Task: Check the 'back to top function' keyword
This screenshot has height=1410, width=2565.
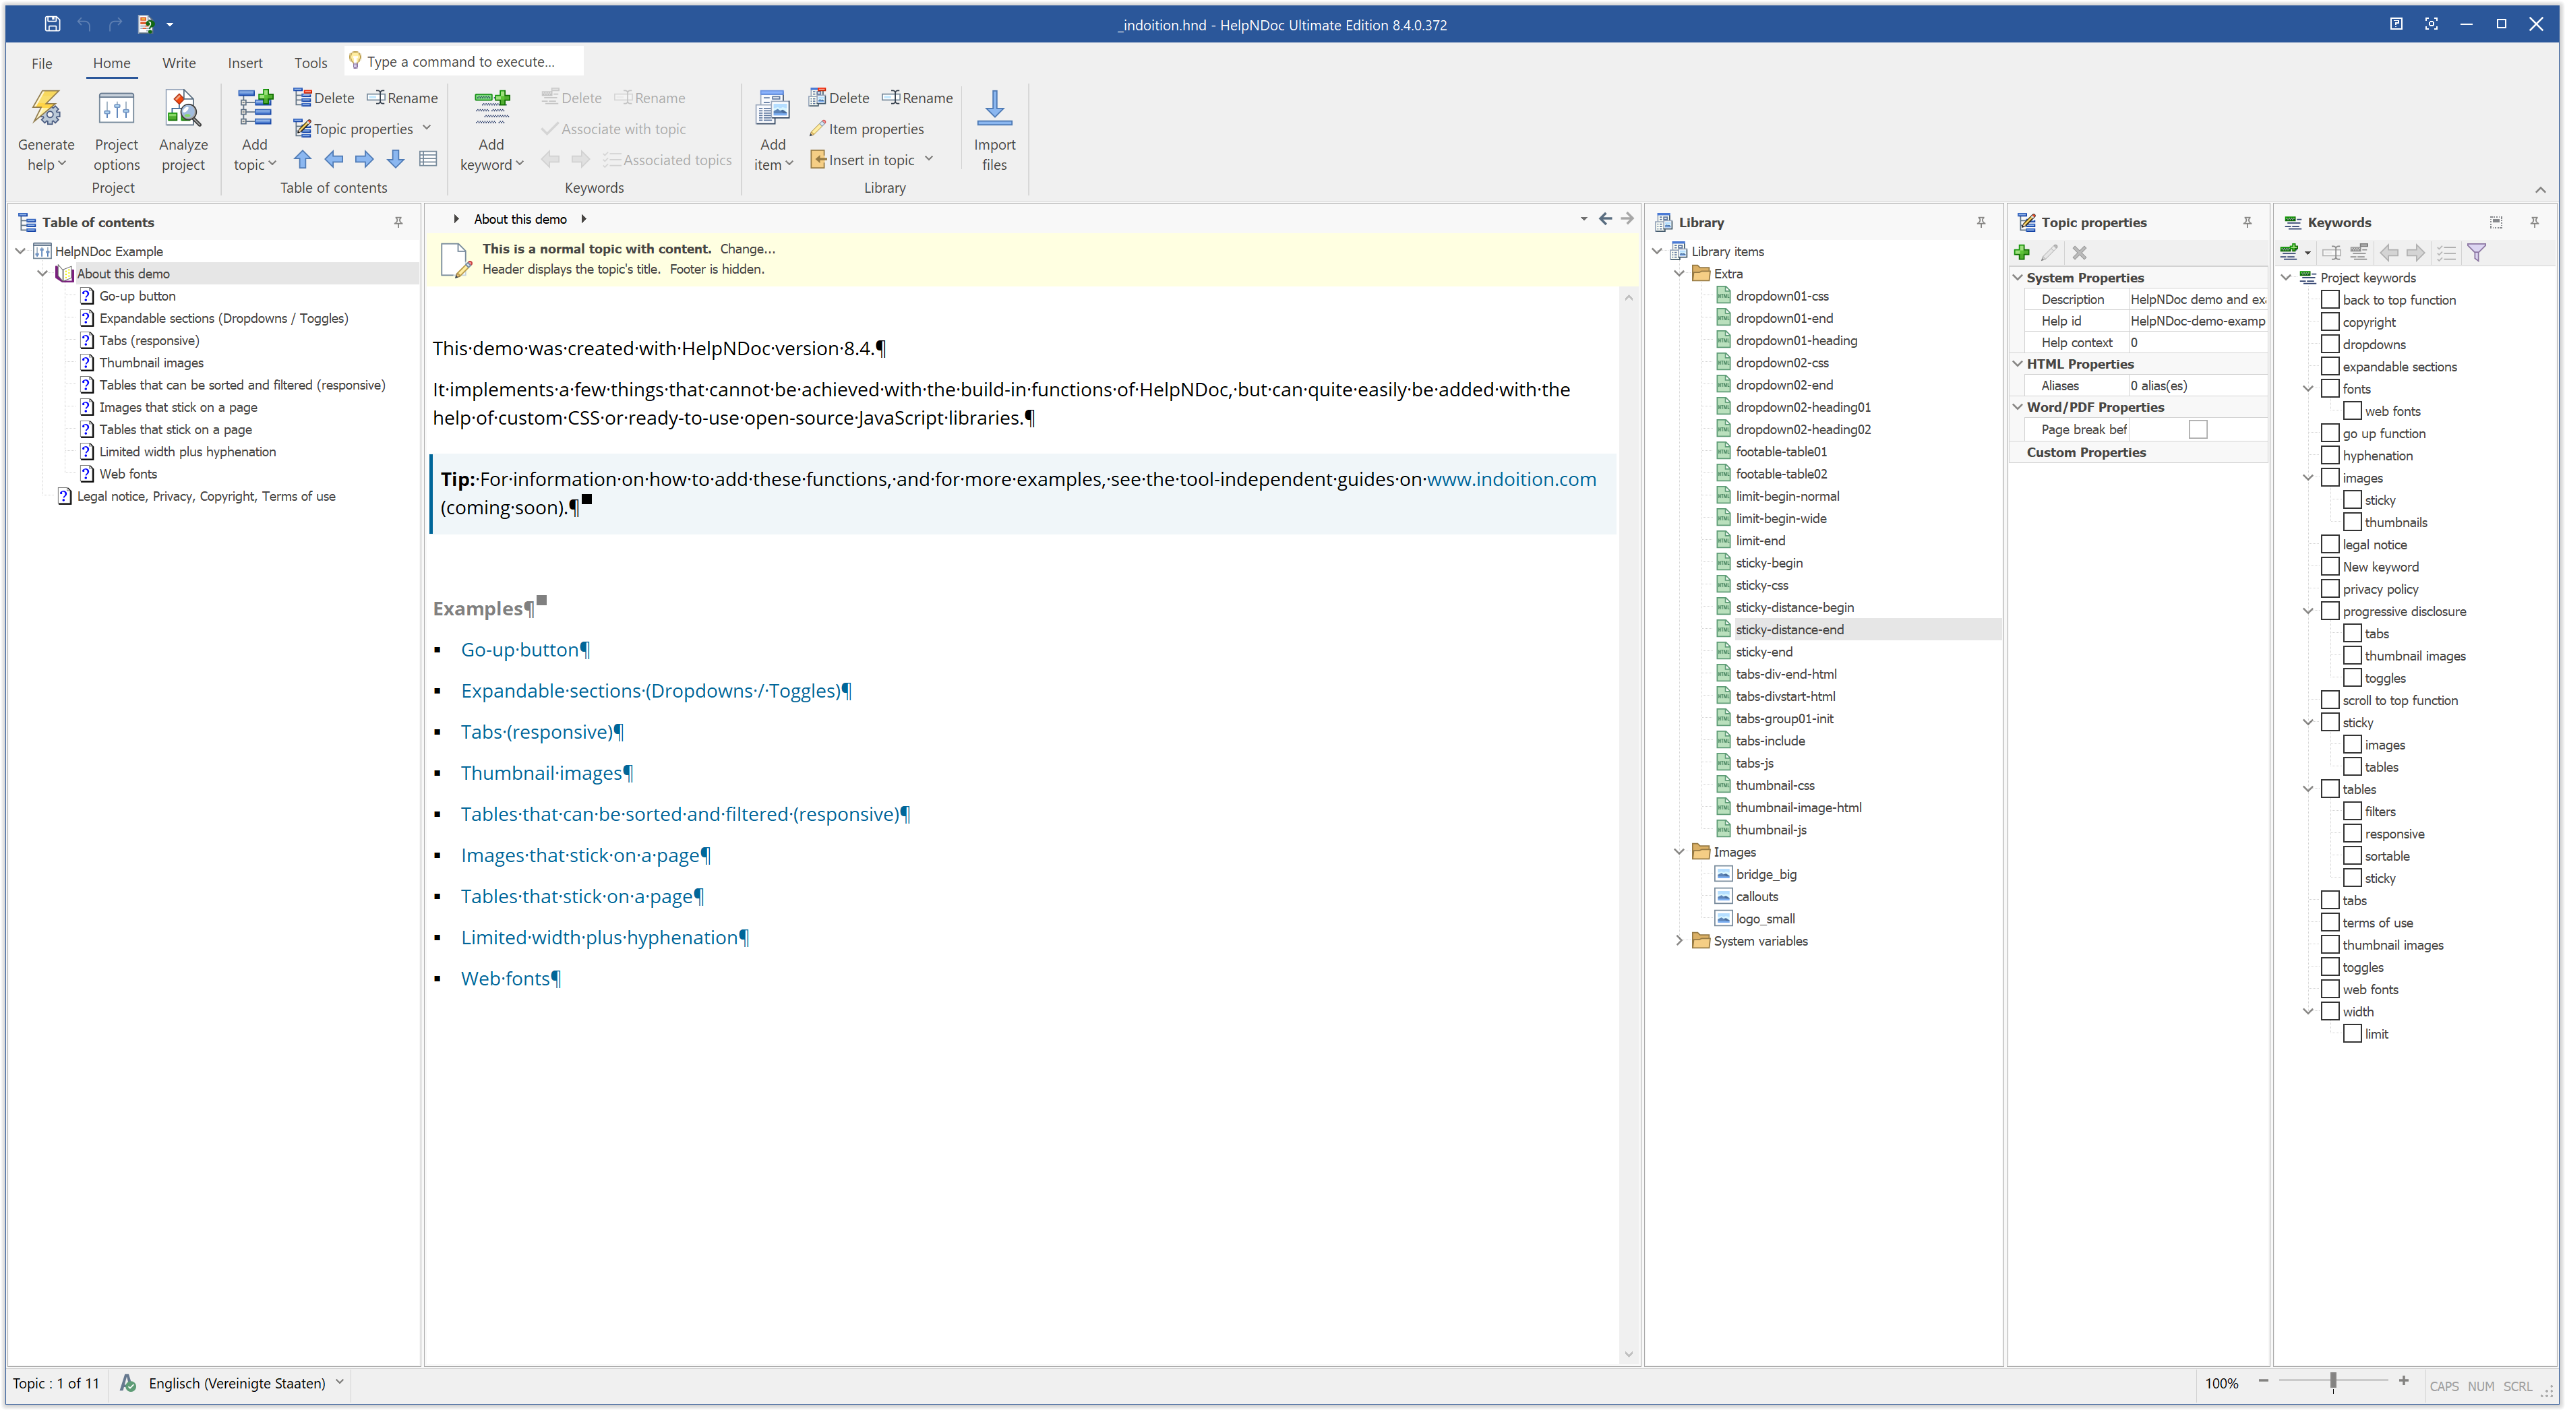Action: pyautogui.click(x=2330, y=300)
